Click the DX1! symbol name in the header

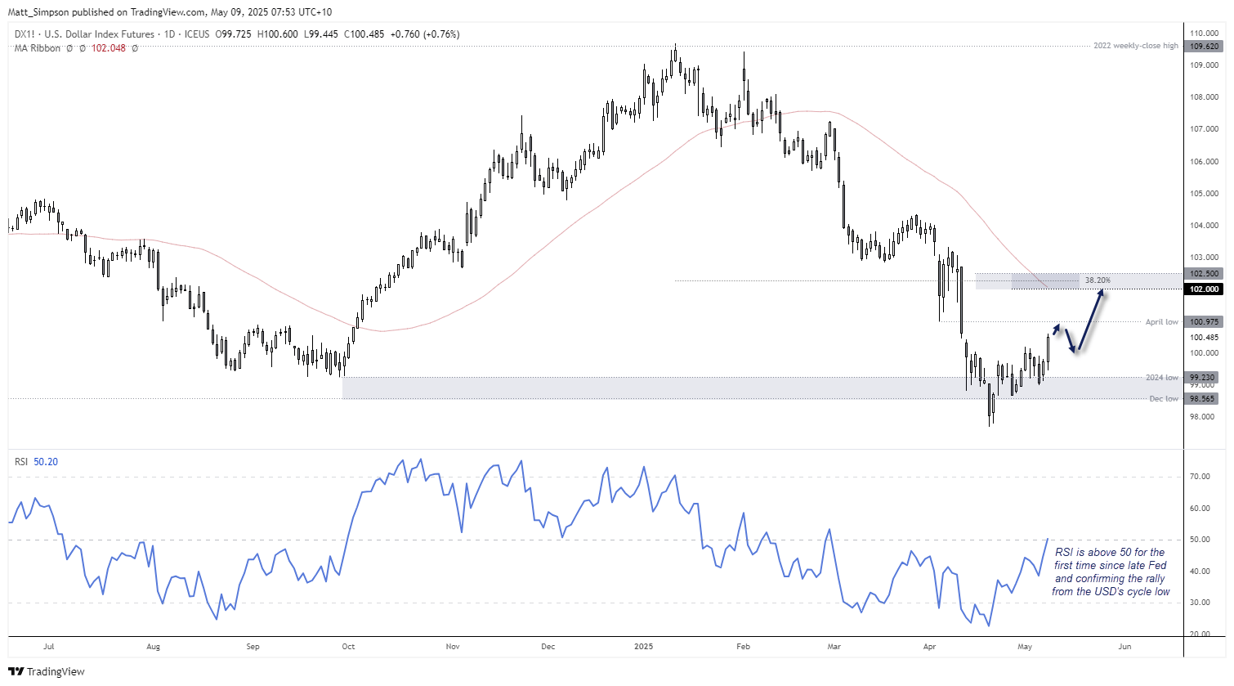click(x=25, y=34)
